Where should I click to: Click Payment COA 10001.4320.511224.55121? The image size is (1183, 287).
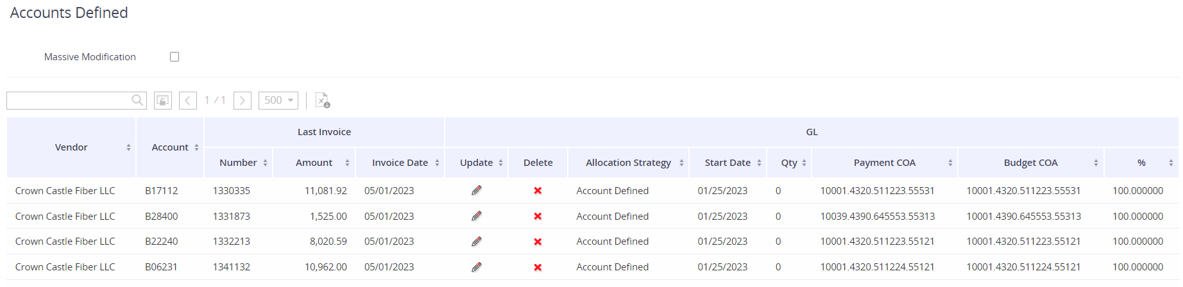pos(878,267)
